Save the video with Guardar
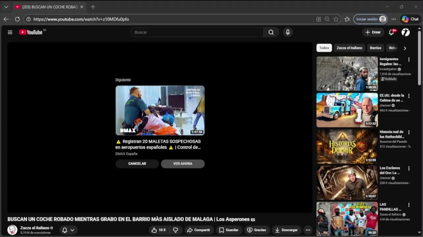This screenshot has height=237, width=423. tap(229, 230)
